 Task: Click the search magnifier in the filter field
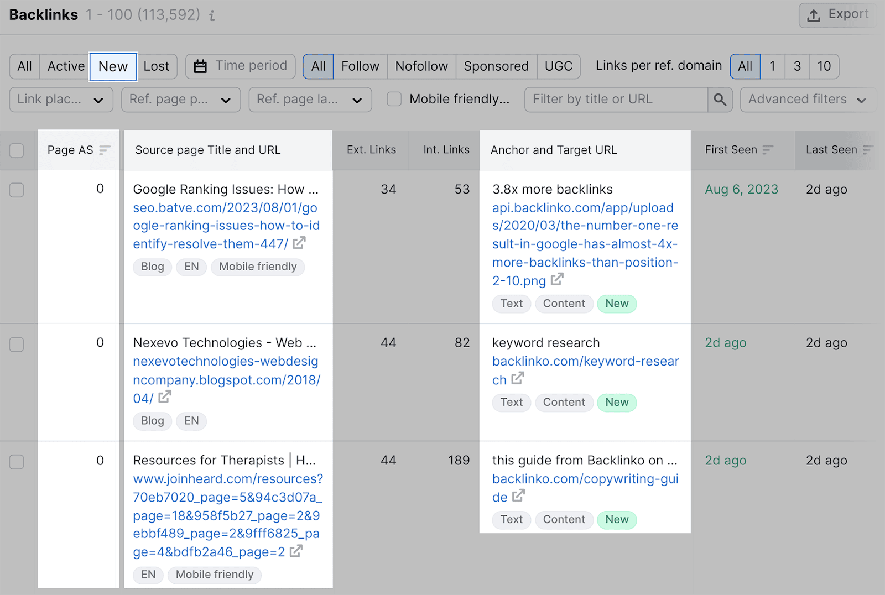[x=720, y=100]
